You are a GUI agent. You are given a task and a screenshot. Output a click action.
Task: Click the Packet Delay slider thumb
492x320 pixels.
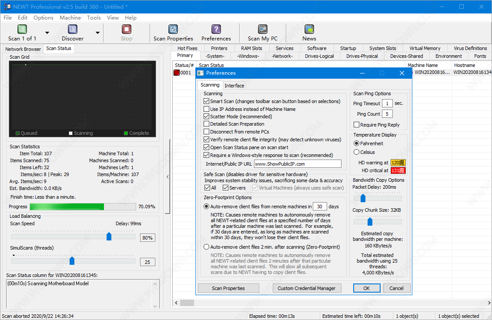point(363,198)
